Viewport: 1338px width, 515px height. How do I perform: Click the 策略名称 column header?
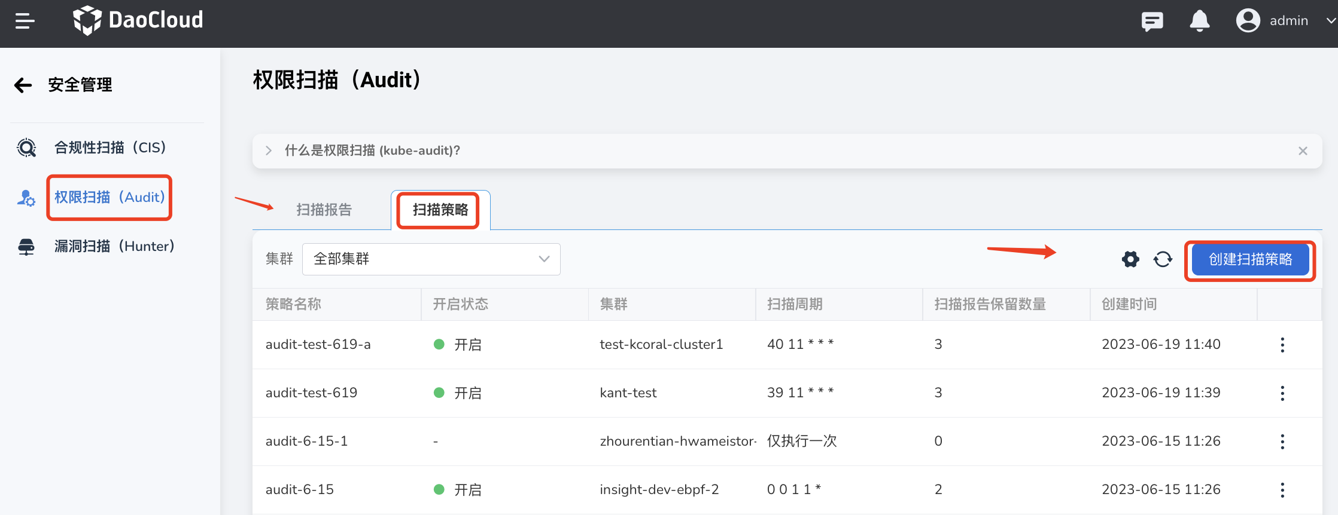pos(293,304)
